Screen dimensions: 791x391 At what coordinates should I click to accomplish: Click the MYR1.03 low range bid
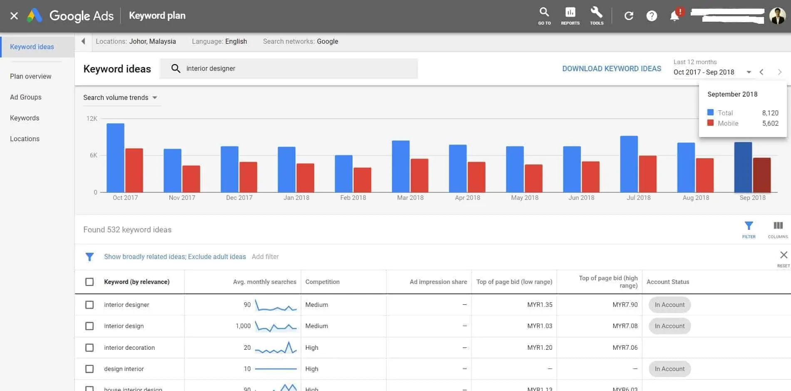(540, 326)
